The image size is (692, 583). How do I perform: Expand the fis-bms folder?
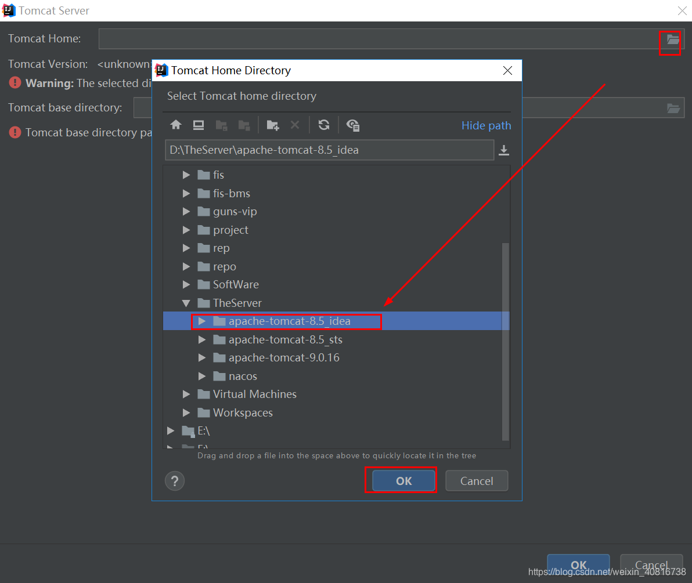pos(186,194)
